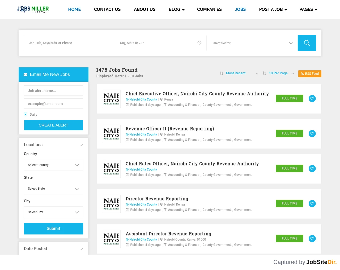This screenshot has width=340, height=270.
Task: Select the Jobs menu item
Action: click(240, 10)
